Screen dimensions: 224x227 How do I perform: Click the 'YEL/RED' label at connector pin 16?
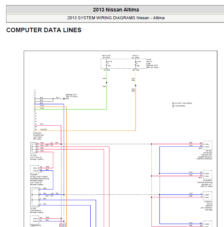[43, 129]
